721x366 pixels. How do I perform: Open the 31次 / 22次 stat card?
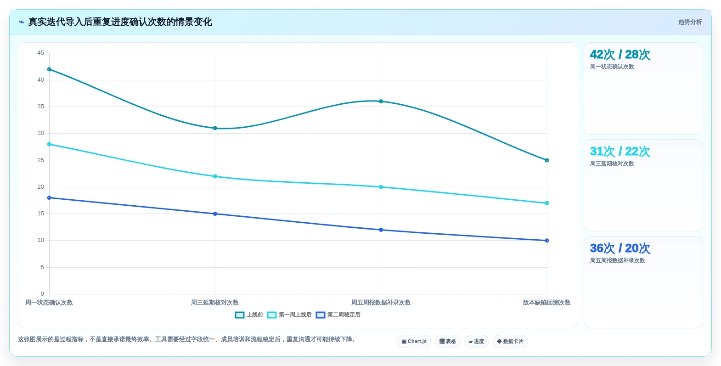pyautogui.click(x=643, y=186)
